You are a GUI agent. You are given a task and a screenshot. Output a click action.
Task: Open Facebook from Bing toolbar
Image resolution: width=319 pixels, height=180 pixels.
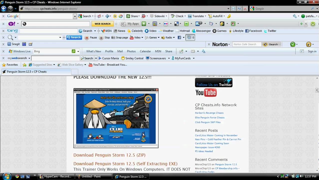point(254,31)
